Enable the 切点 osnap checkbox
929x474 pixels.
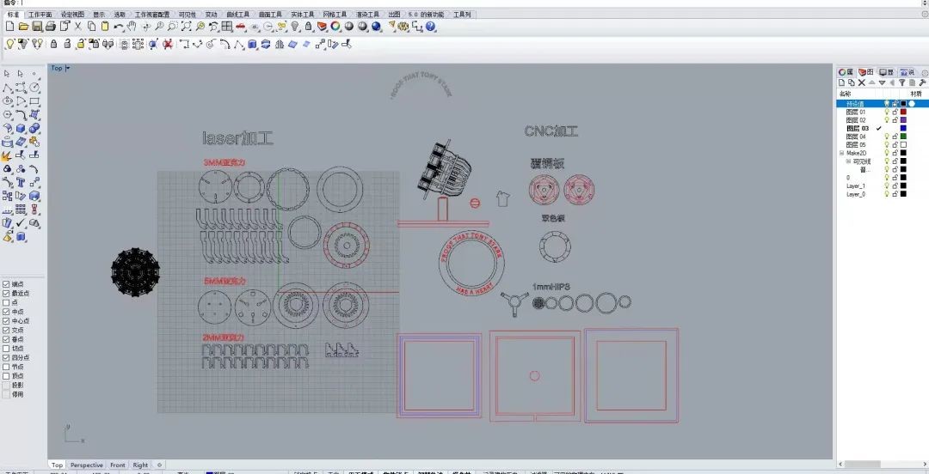click(x=7, y=349)
